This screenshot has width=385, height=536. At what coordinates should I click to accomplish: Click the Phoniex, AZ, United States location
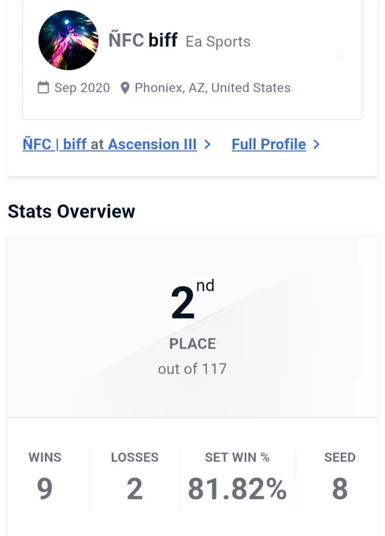(x=213, y=87)
